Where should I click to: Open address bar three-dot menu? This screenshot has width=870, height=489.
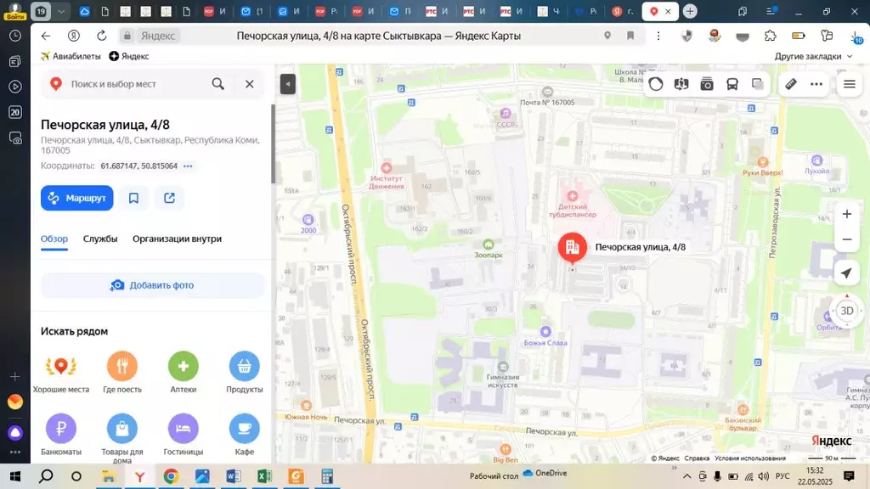tap(658, 36)
